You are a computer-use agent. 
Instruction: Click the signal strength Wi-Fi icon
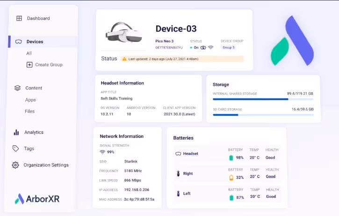[x=102, y=152]
